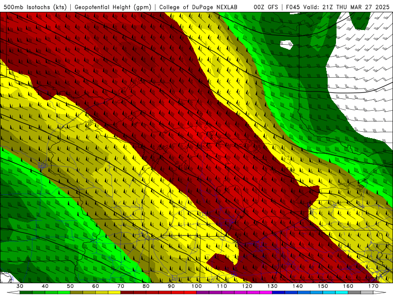Click the 100 value on the color scale

[x=196, y=286]
